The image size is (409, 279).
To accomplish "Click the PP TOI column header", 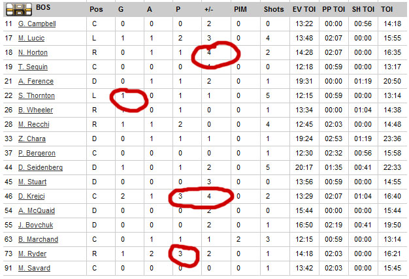I will pos(333,9).
